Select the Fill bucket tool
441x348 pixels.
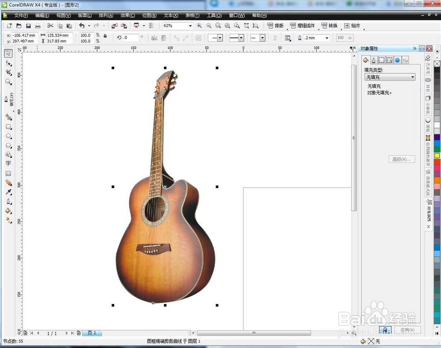click(8, 211)
